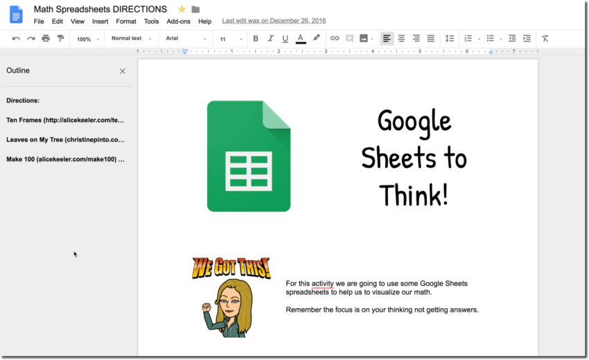Click the right indent marker on ruler

491,52
